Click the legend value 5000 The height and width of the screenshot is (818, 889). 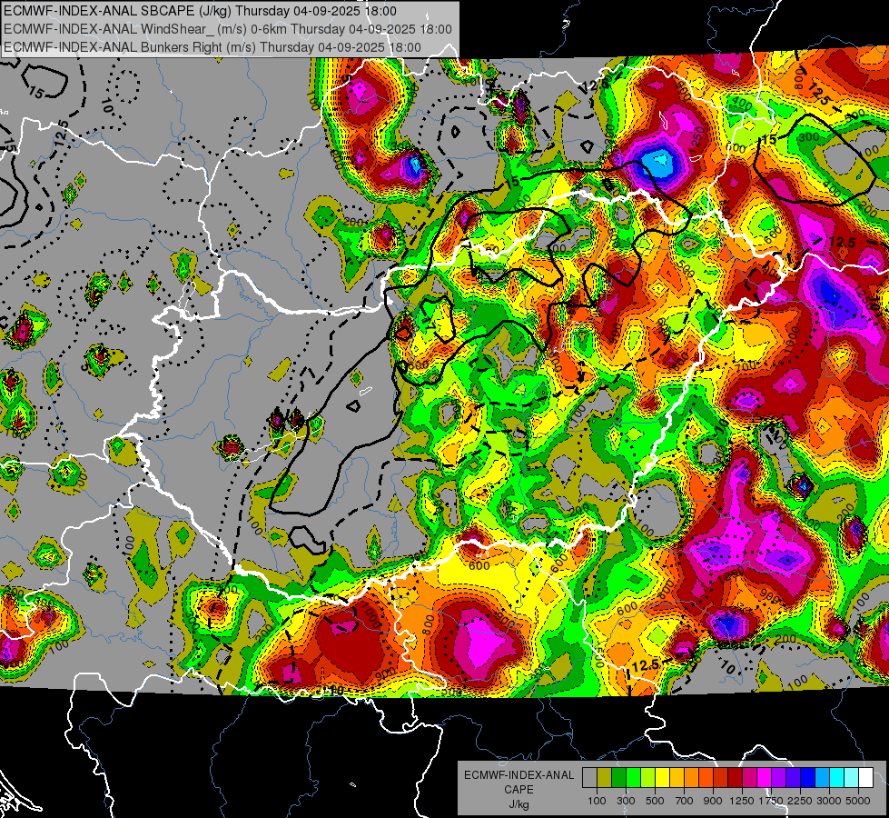858,801
